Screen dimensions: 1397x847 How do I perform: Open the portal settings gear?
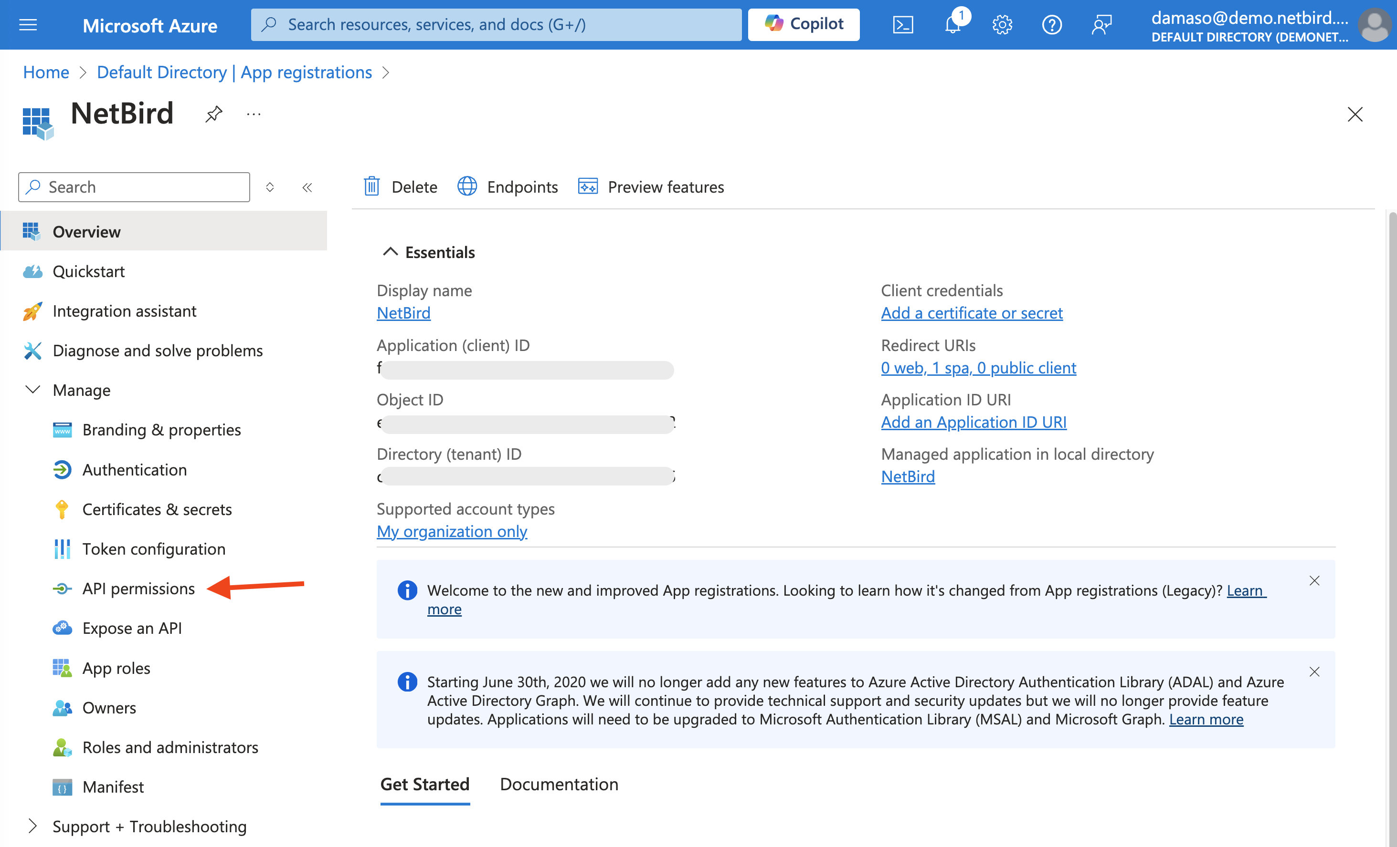pos(1002,24)
